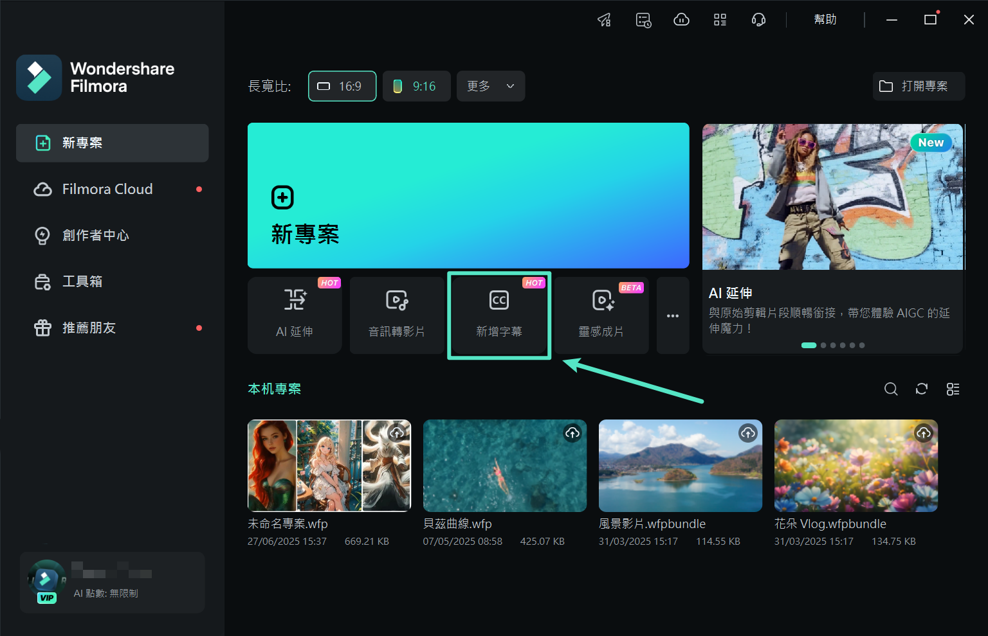Reveal hidden tools via ellipsis button

click(673, 315)
